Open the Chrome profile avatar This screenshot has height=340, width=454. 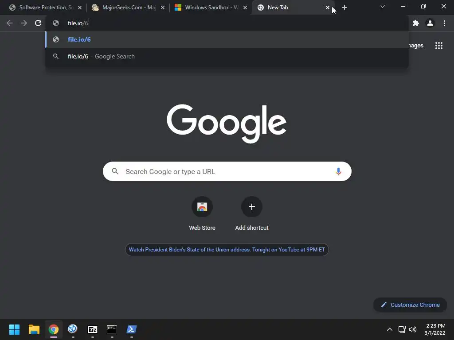430,23
